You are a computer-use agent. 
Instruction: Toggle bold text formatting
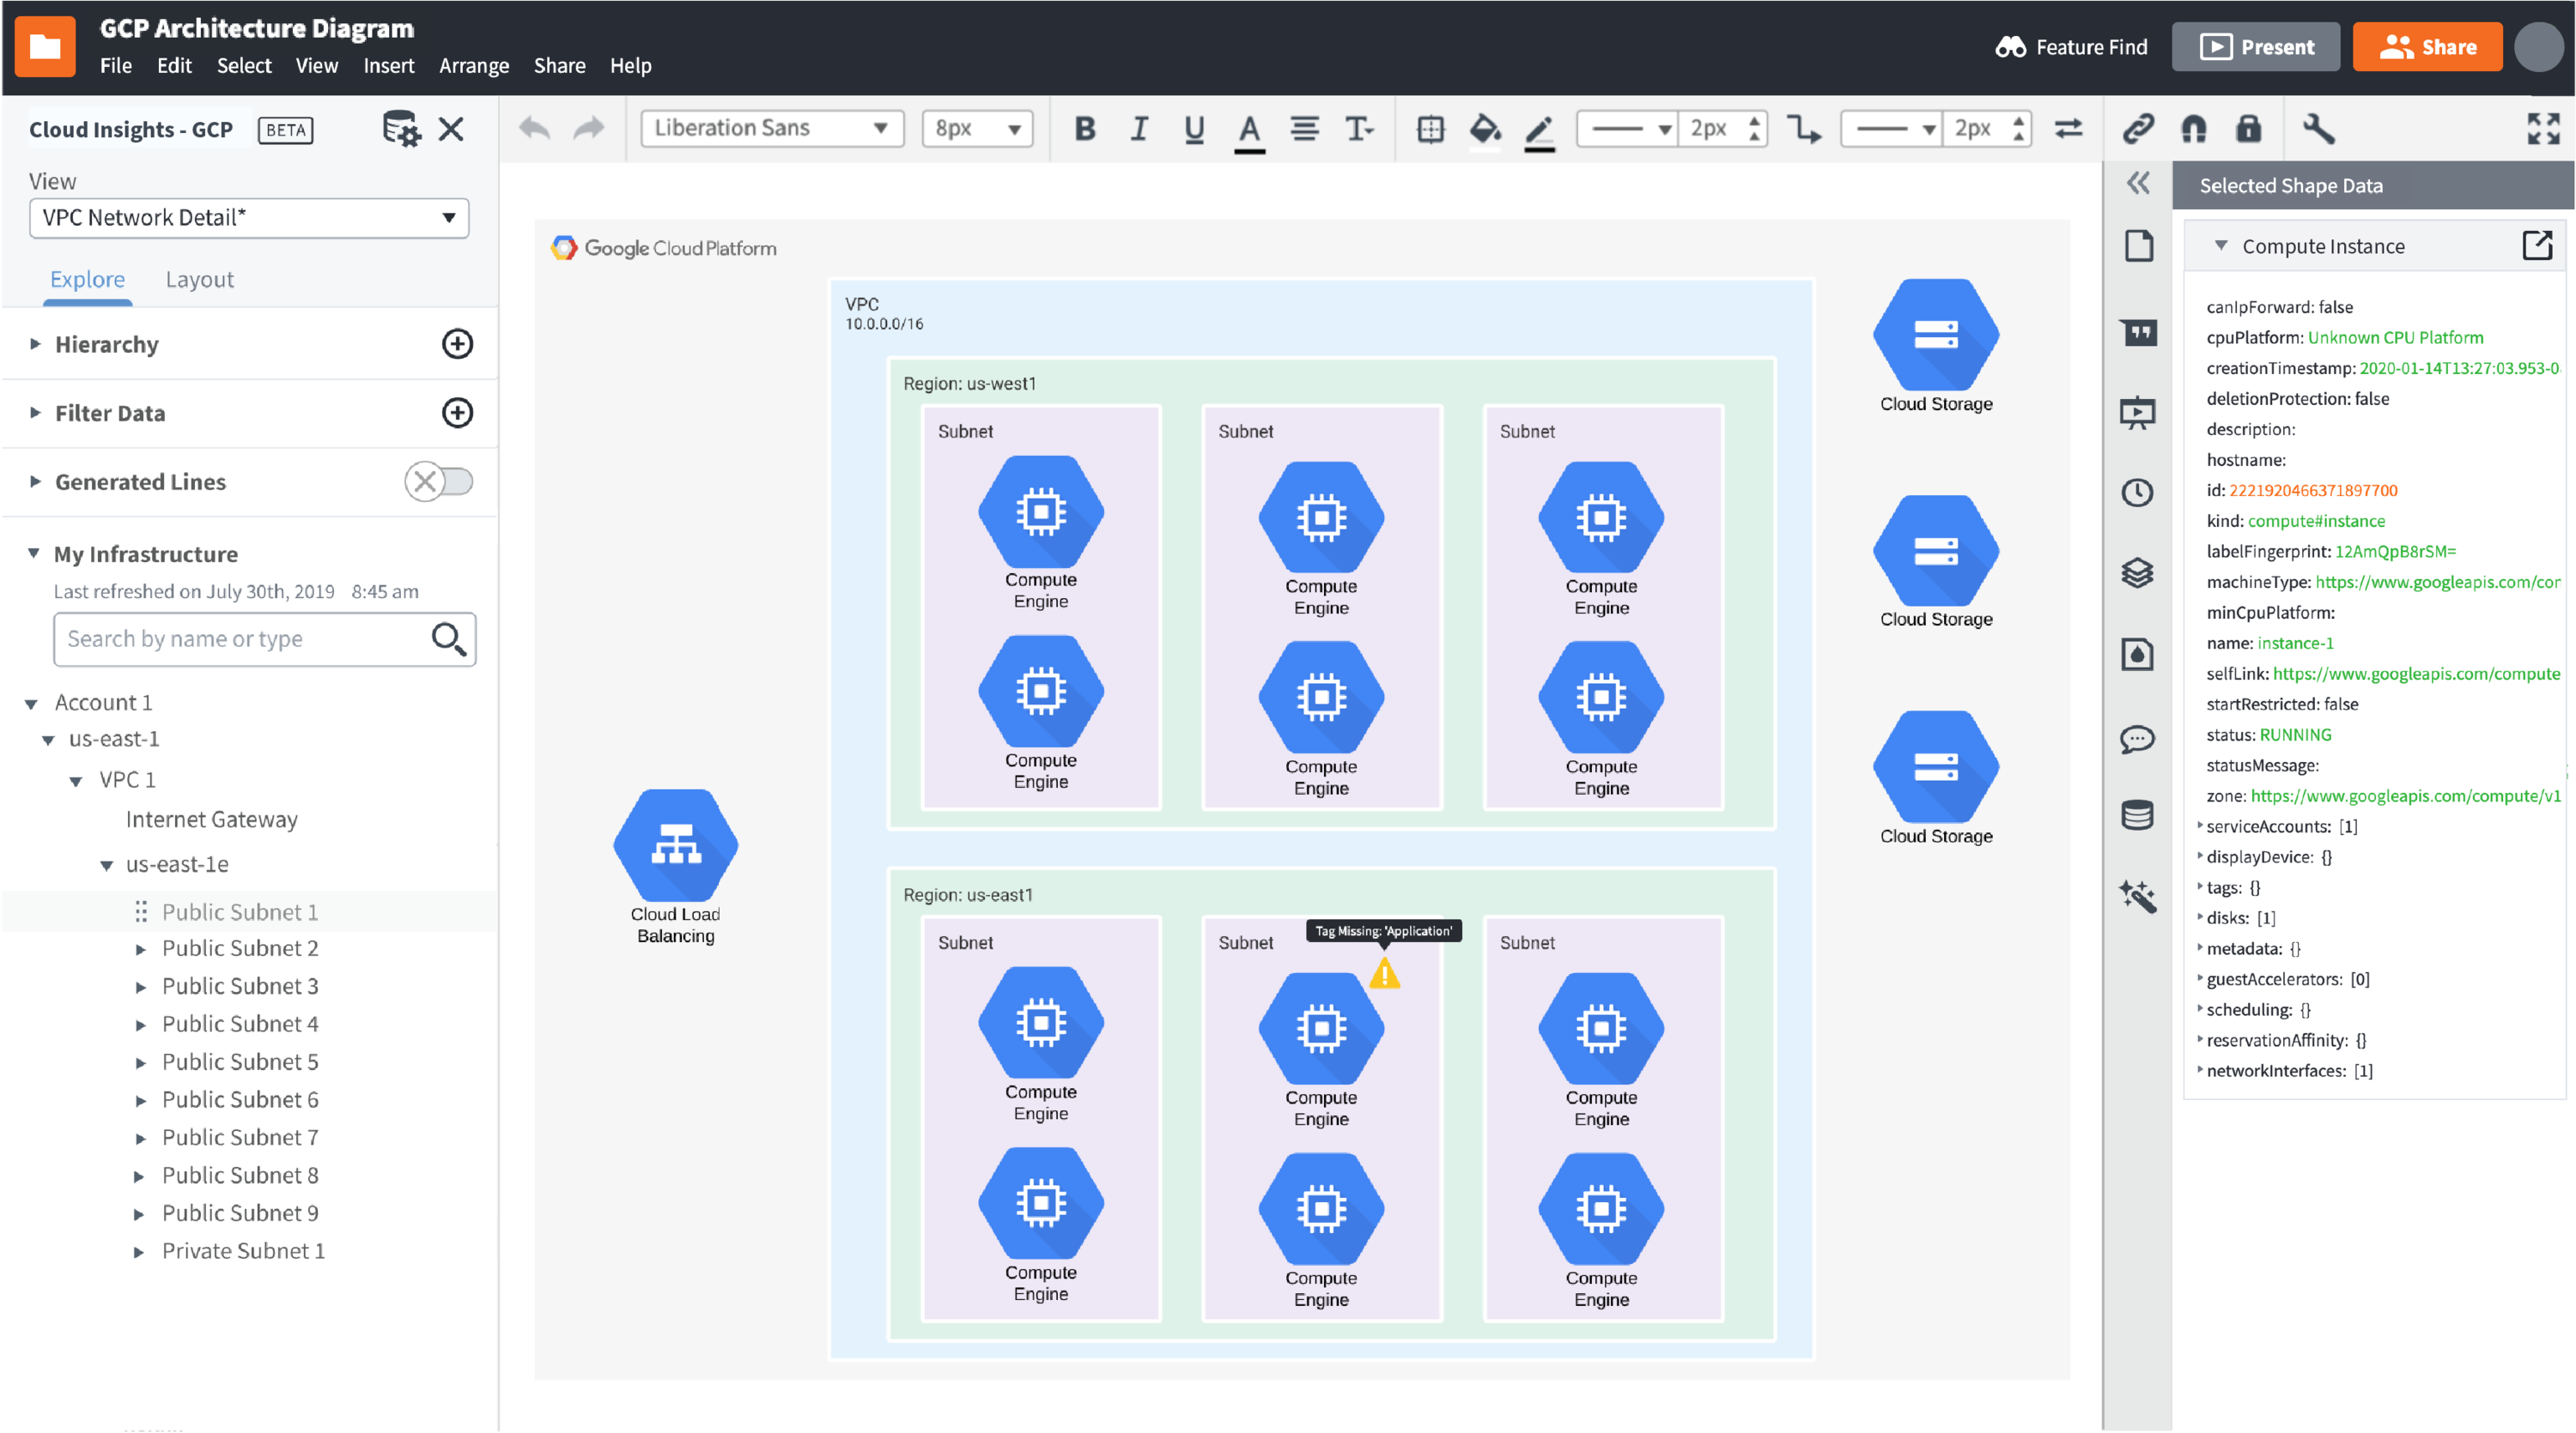1085,129
